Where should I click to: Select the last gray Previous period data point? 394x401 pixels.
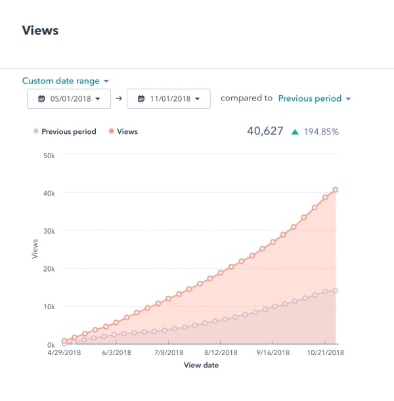[336, 290]
